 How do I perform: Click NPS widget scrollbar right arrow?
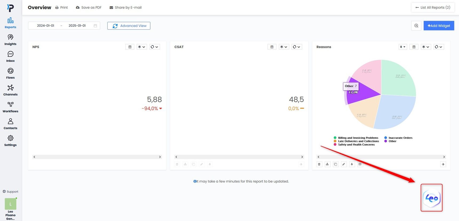(160, 157)
